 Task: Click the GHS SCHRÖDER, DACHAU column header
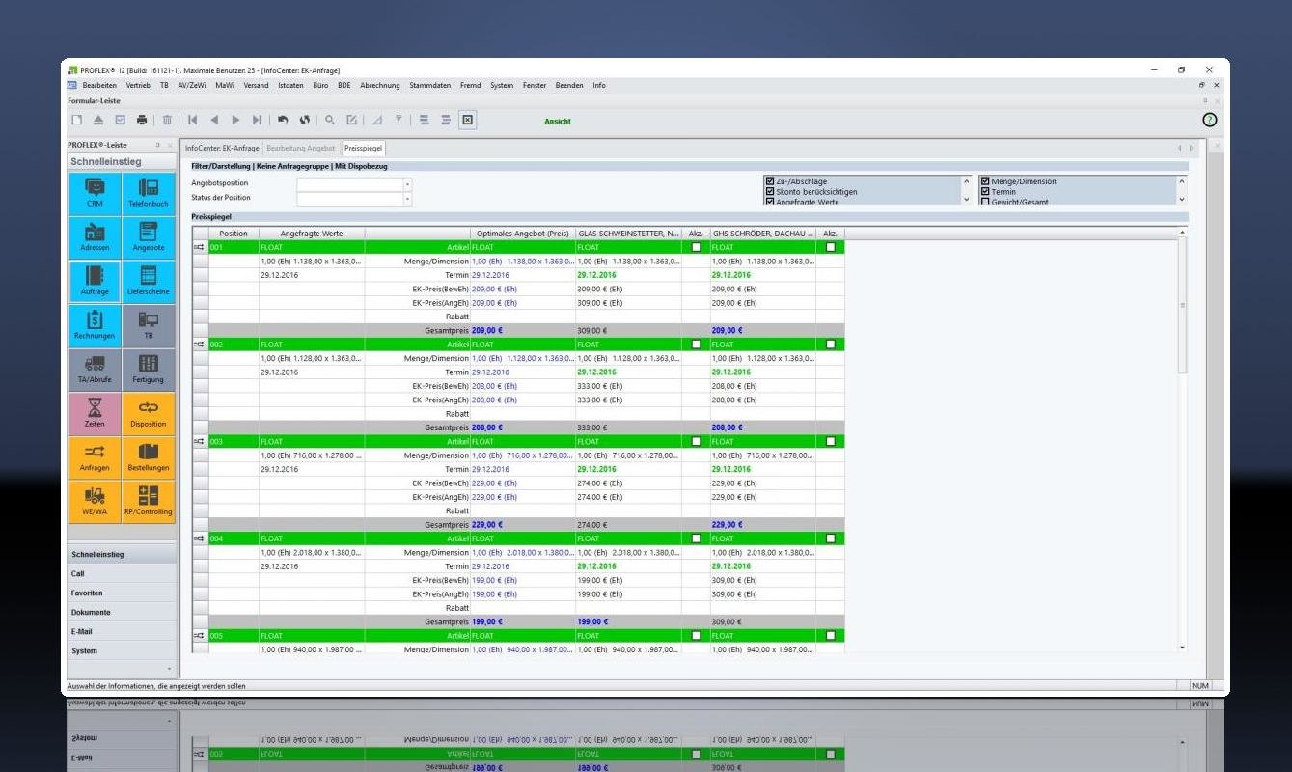coord(763,234)
